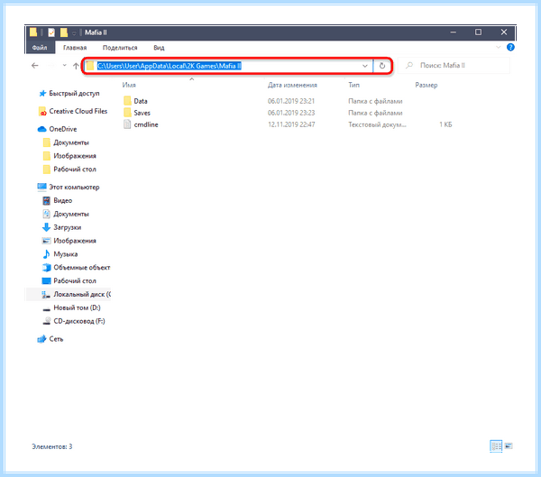The width and height of the screenshot is (541, 477).
Task: Sort by the Дата изменения column header
Action: click(x=292, y=85)
